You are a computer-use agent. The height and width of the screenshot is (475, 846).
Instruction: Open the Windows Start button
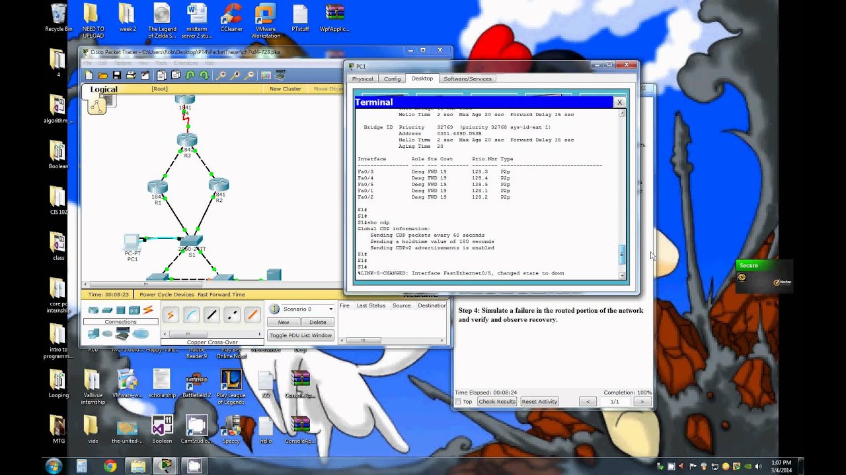(x=53, y=466)
